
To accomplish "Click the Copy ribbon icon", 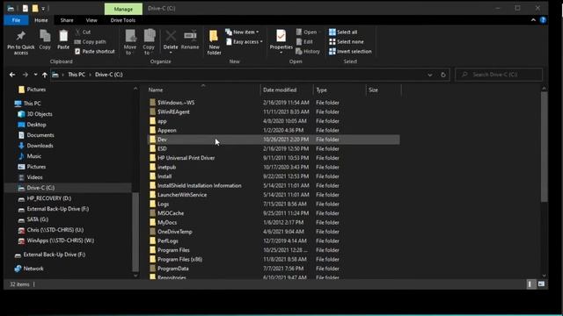I will click(45, 39).
